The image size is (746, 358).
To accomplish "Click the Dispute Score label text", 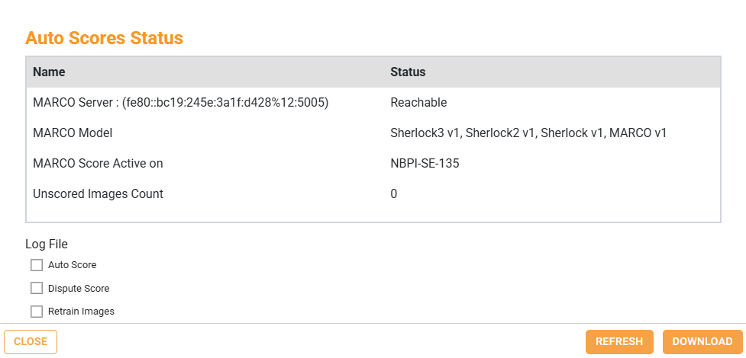I will [79, 288].
